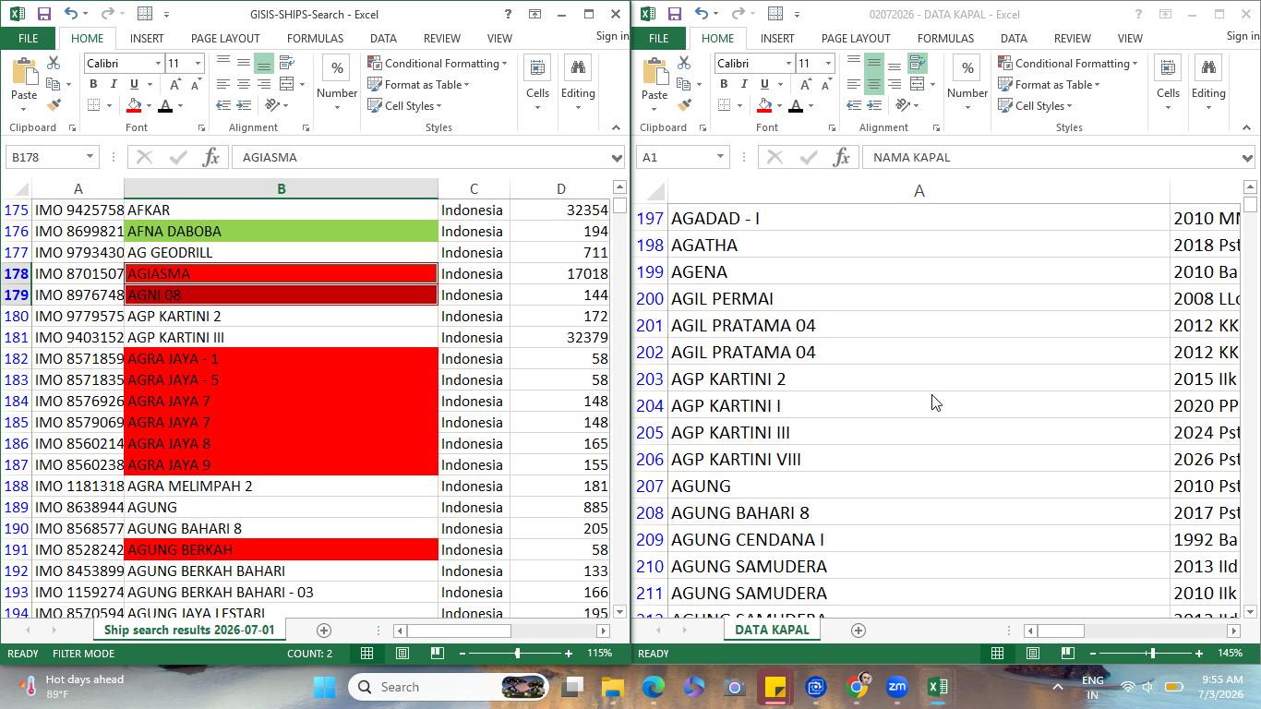The width and height of the screenshot is (1261, 709).
Task: Toggle Bold in GISIS-SHIPS-Search window
Action: [92, 84]
